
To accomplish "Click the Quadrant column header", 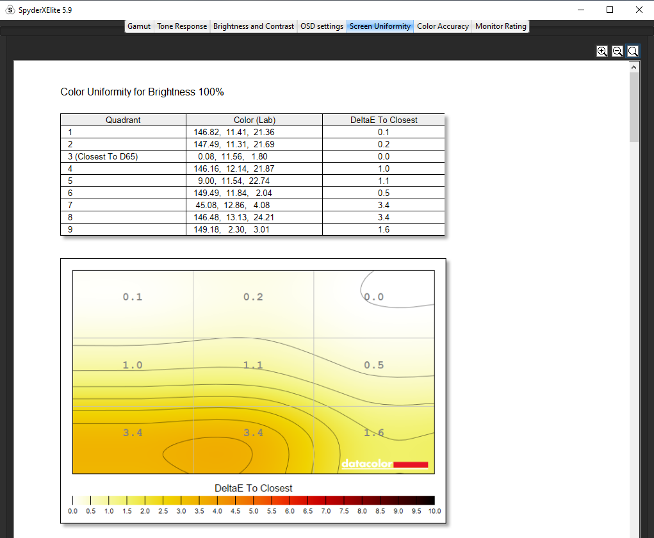I will [123, 120].
